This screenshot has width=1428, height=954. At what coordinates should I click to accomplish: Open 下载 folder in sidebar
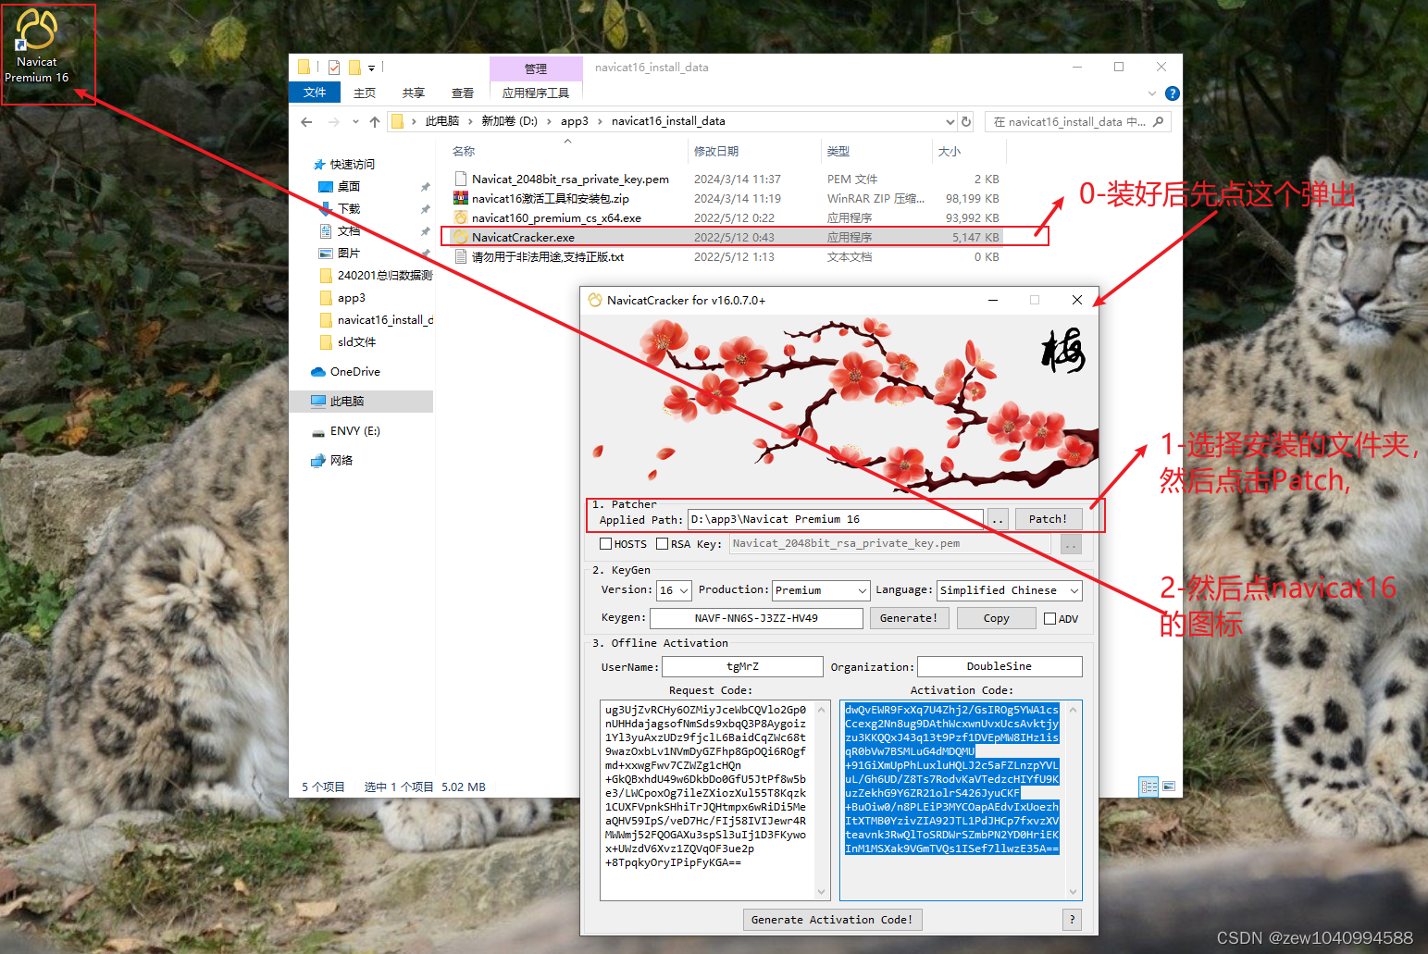[348, 209]
